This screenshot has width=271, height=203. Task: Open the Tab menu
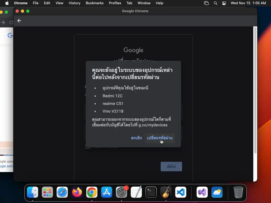coord(129,3)
